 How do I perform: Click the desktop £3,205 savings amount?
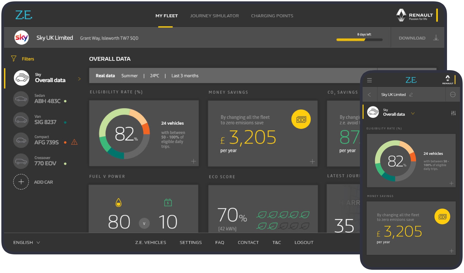pyautogui.click(x=248, y=137)
